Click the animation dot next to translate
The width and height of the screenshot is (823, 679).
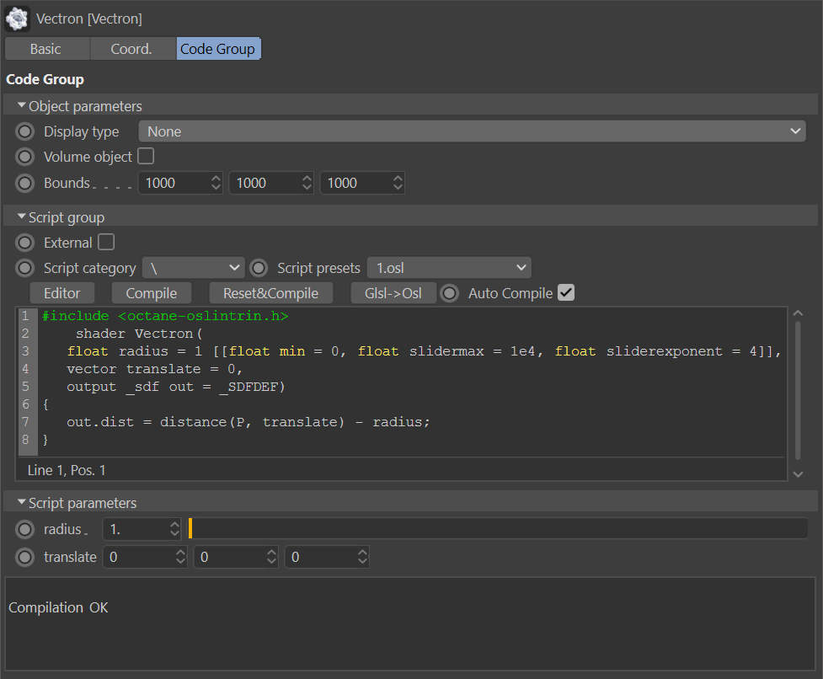tap(24, 557)
